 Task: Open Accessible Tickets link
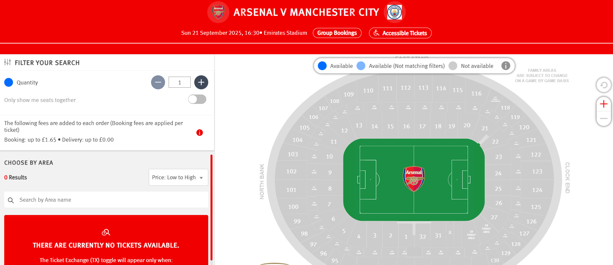[400, 33]
